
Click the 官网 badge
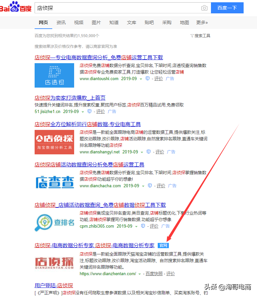point(163,246)
